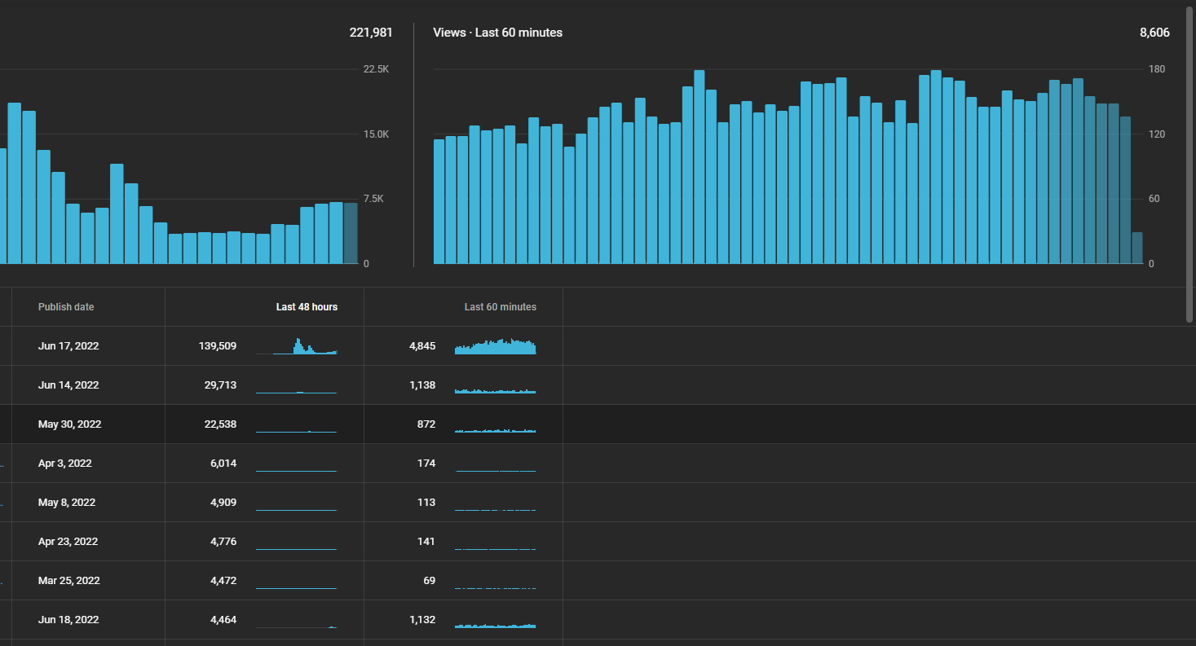Click the 60-minute sparkline for 1,138 views
Viewport: 1196px width, 646px height.
pyautogui.click(x=496, y=391)
